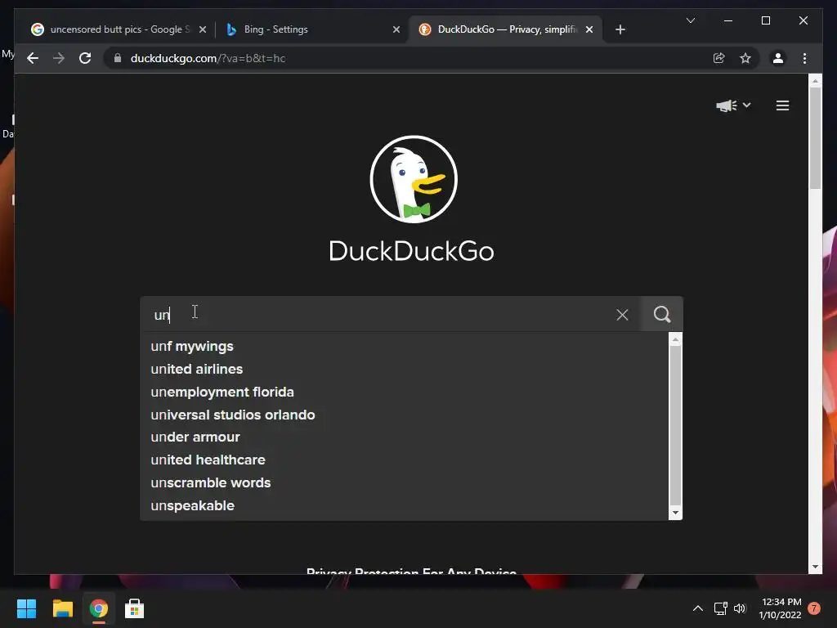Open the tab search dropdown chevron

(x=691, y=20)
